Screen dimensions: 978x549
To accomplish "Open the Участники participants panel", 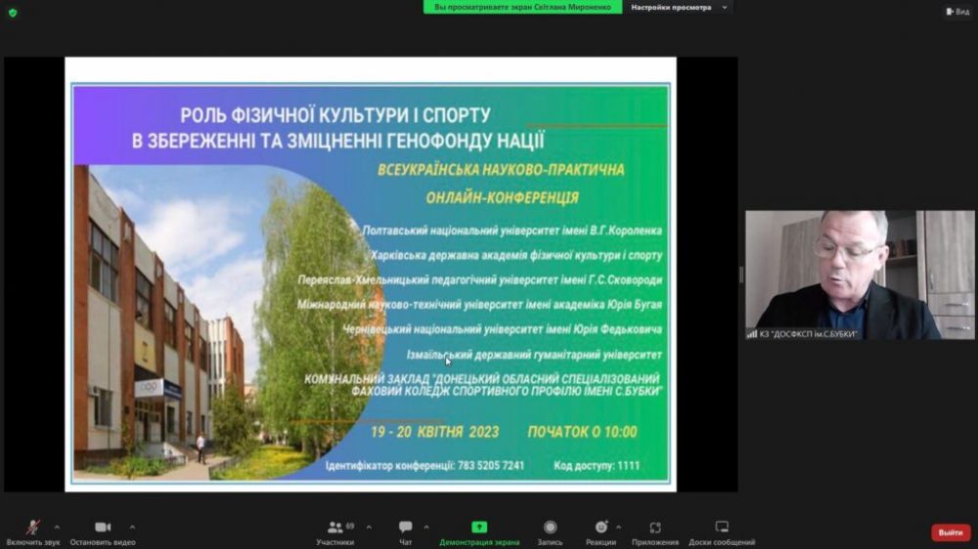I will point(335,528).
